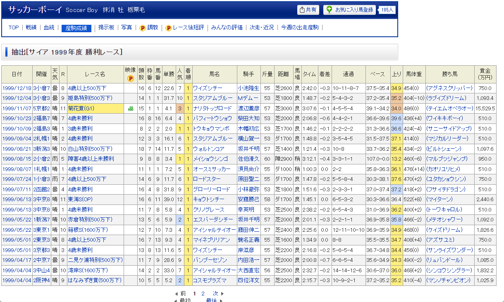Open the 1999/12/18 date link
Screen dimensions: 504x302
pyautogui.click(x=17, y=88)
